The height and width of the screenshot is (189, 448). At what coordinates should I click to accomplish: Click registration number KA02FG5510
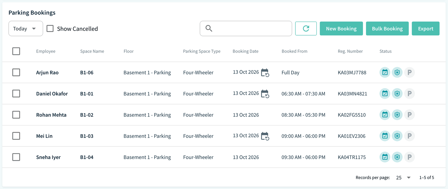point(352,115)
